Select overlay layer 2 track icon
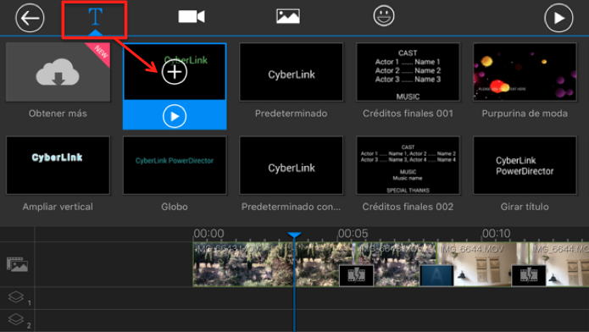The height and width of the screenshot is (332, 589). (17, 320)
